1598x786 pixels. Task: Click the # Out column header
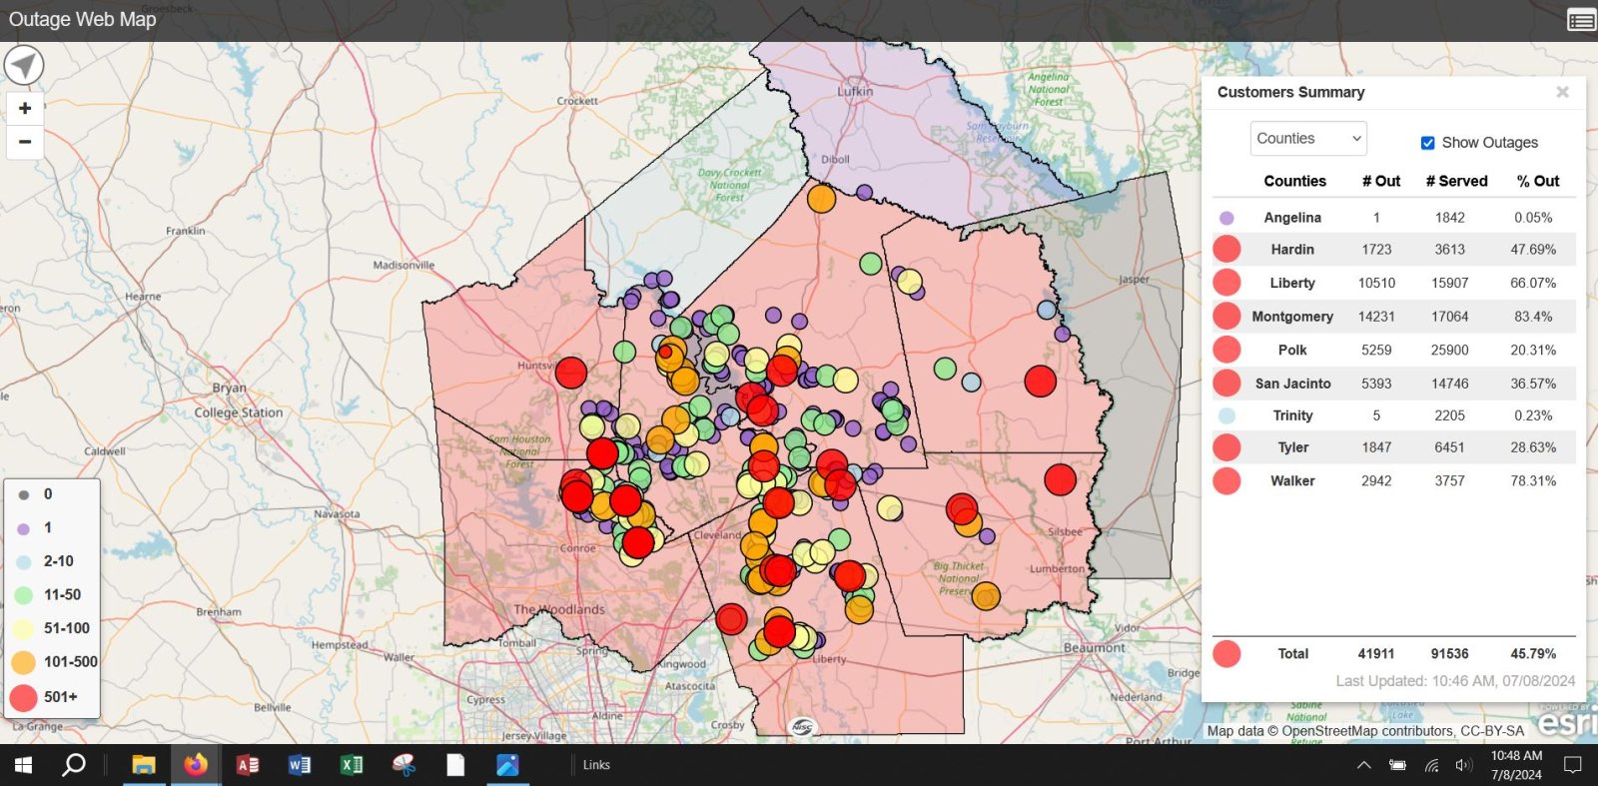[x=1381, y=181]
